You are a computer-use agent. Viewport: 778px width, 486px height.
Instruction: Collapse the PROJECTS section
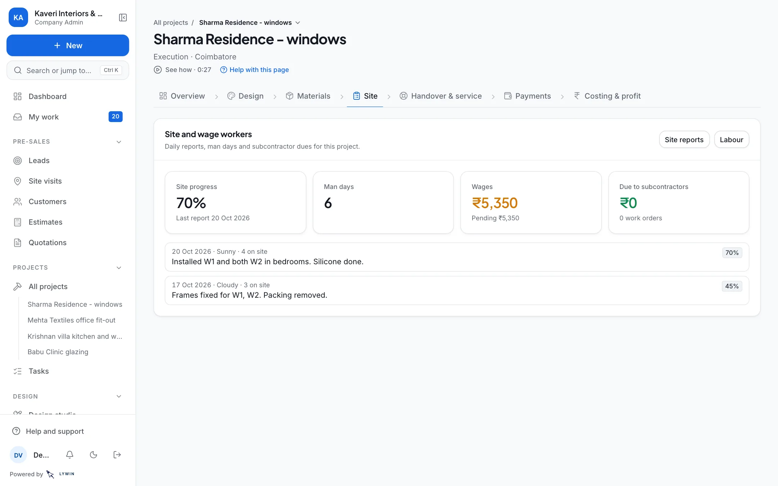tap(119, 268)
